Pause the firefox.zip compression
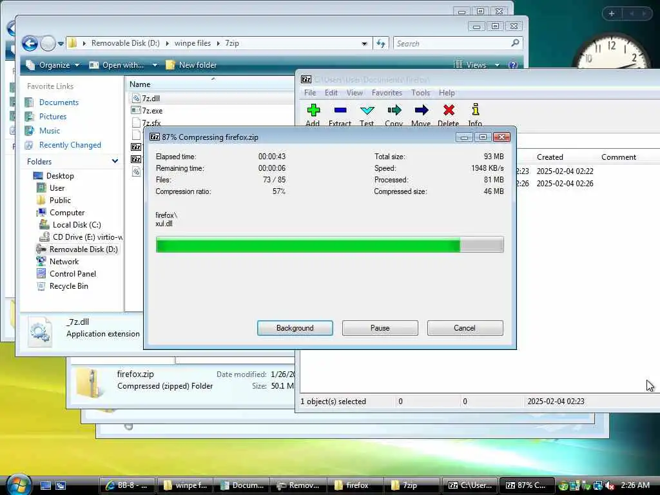The height and width of the screenshot is (495, 660). tap(380, 328)
